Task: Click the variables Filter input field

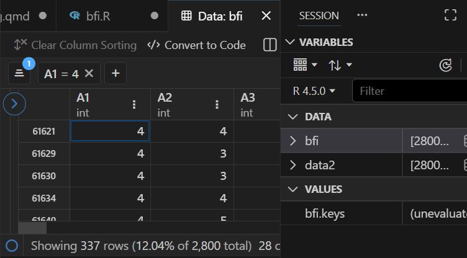Action: [410, 91]
